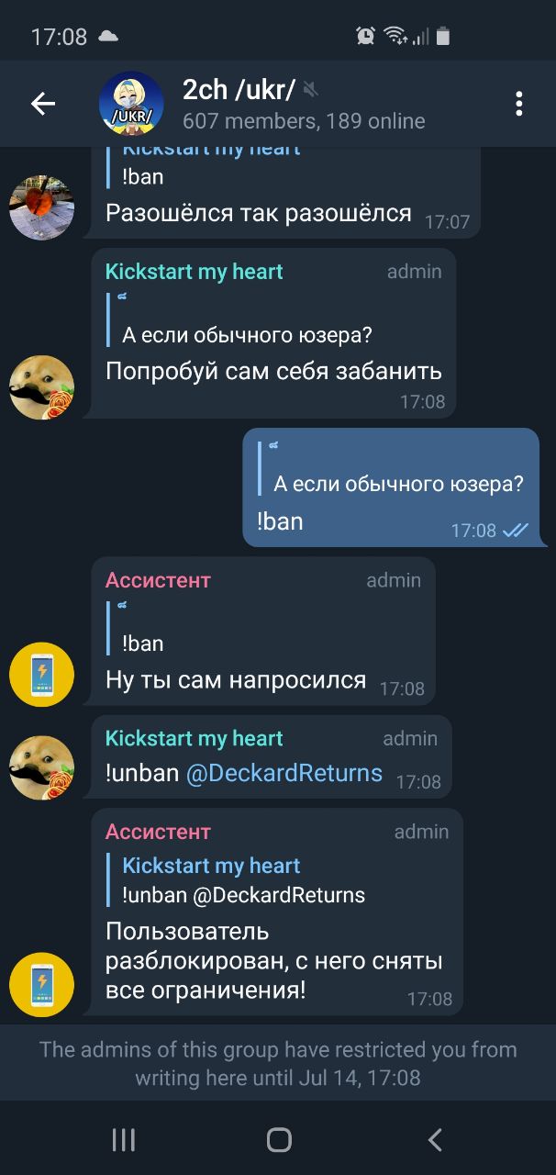
Task: Open the mustached dog avatar by the !unban message
Action: pyautogui.click(x=41, y=767)
